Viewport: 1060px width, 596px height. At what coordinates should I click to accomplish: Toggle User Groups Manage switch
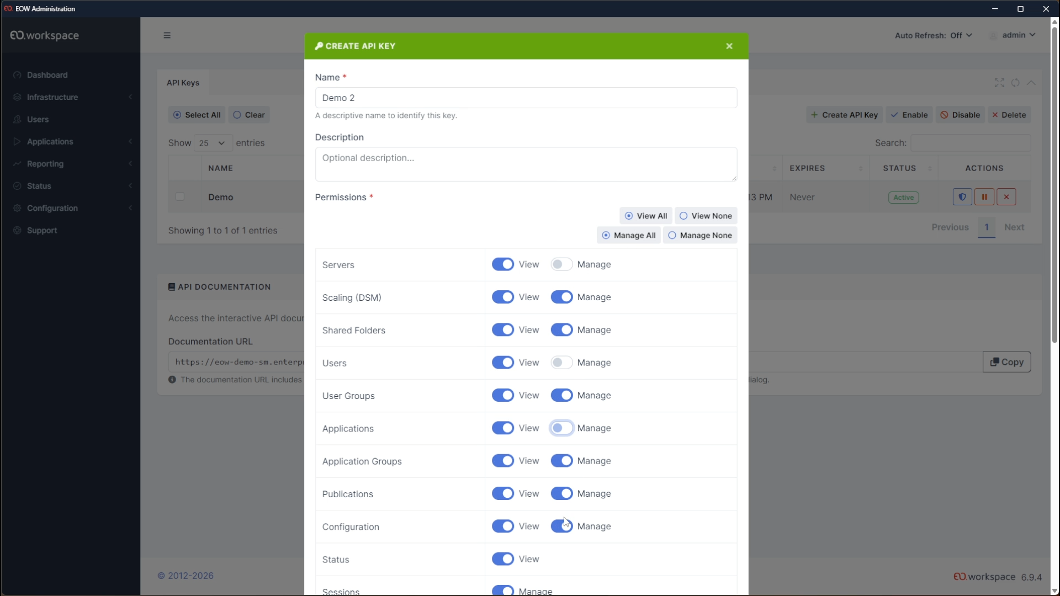tap(561, 395)
